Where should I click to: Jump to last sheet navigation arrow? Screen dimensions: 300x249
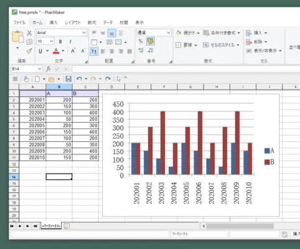pos(35,226)
